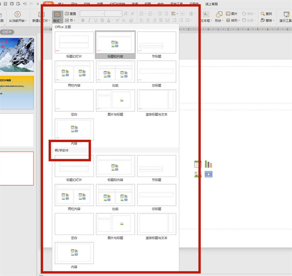Click the bulleted list icon
The width and height of the screenshot is (292, 276).
point(142,14)
